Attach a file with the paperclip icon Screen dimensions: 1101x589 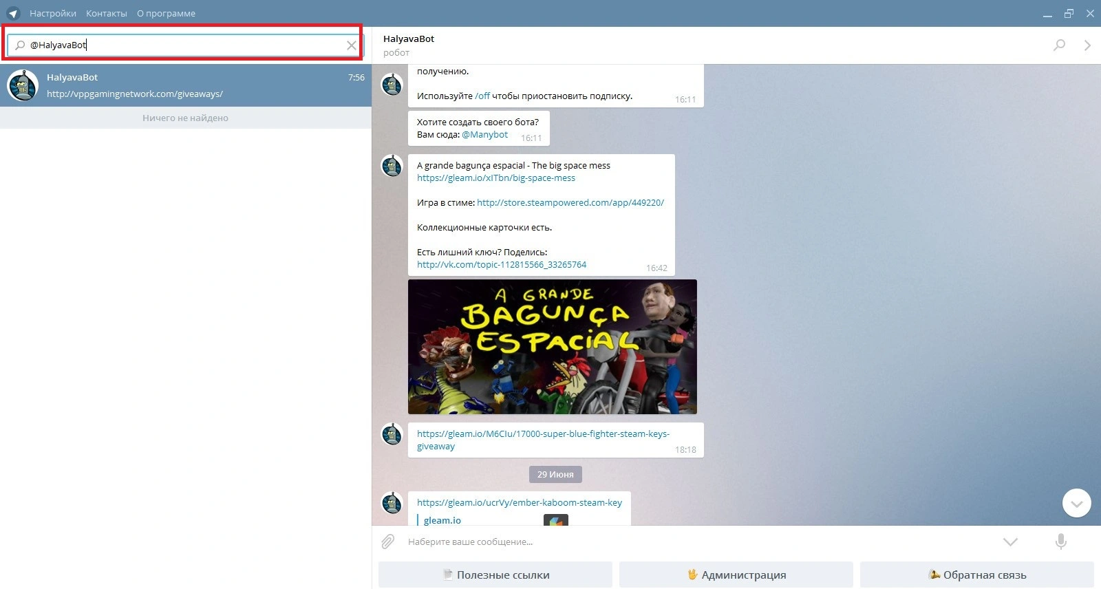pyautogui.click(x=388, y=542)
